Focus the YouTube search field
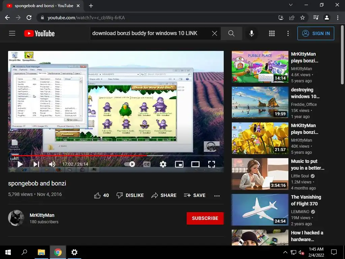The image size is (345, 259). [x=151, y=33]
